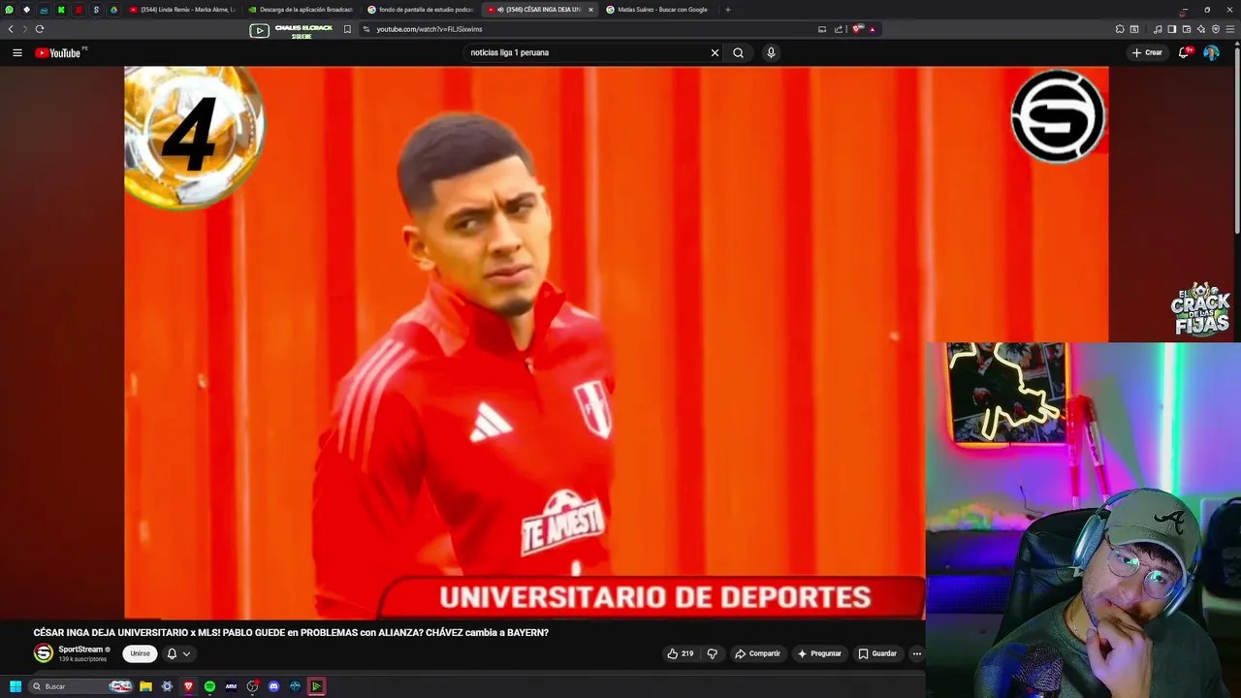The height and width of the screenshot is (698, 1241).
Task: Open a new browser tab with plus
Action: [x=728, y=10]
